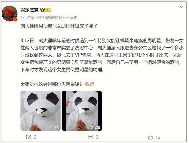Open the 微博视频号 source link
Viewport: 189px width, 143px height.
(55, 18)
